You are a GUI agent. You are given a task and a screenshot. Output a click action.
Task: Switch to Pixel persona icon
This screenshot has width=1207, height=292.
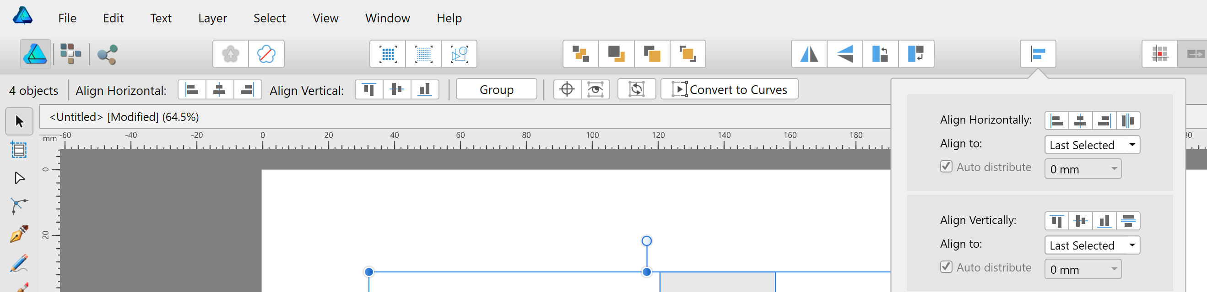pos(70,54)
